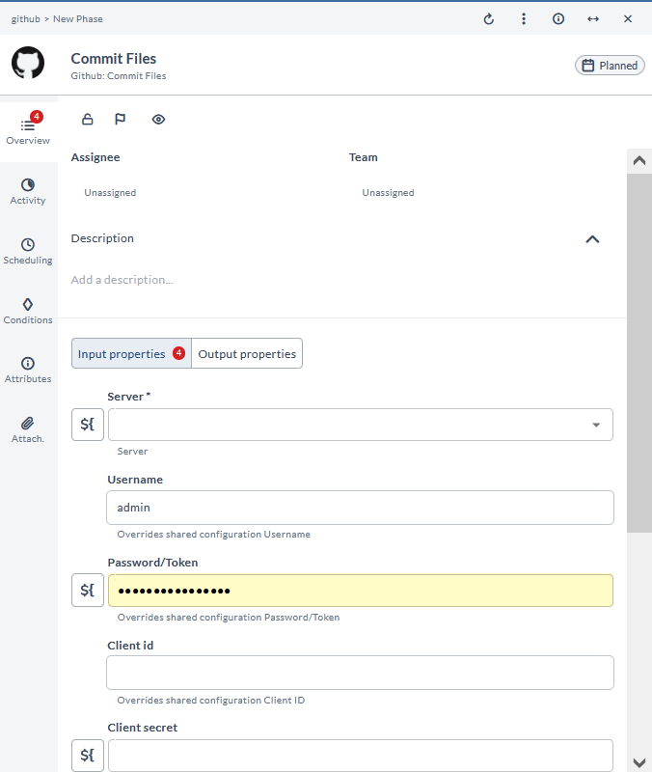
Task: Click the github breadcrumb link
Action: pos(26,18)
